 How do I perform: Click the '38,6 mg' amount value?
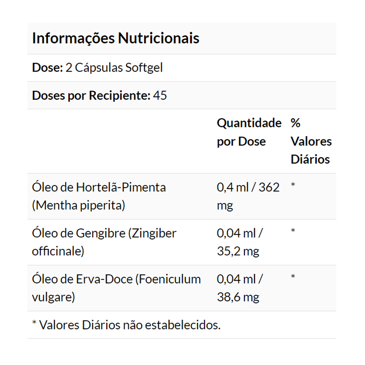point(238,297)
